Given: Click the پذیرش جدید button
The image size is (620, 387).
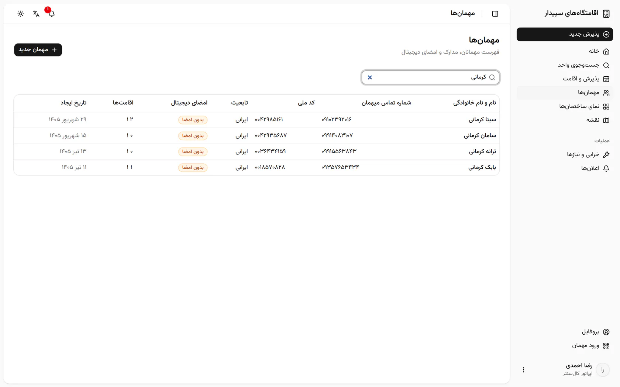Looking at the screenshot, I should pyautogui.click(x=565, y=34).
